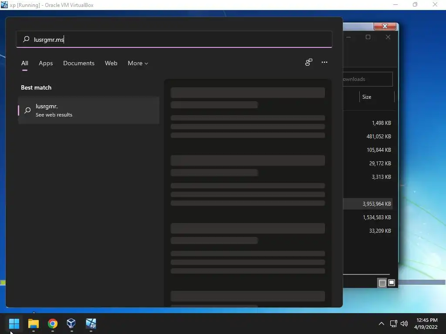Show hidden system tray icons chevron
Screen dimensions: 446x334
[x=382, y=324]
